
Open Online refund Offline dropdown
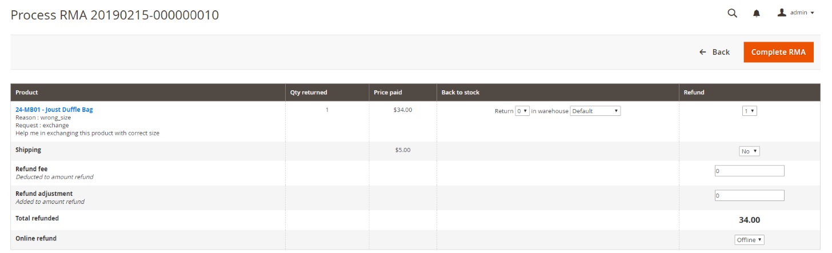[749, 240]
